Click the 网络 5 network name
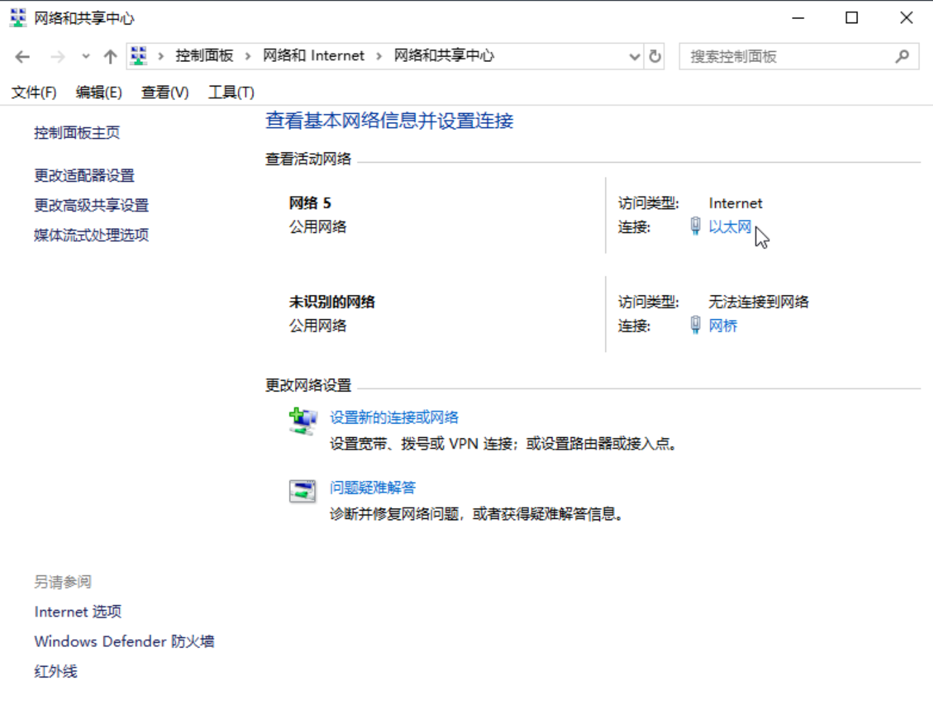 tap(310, 203)
